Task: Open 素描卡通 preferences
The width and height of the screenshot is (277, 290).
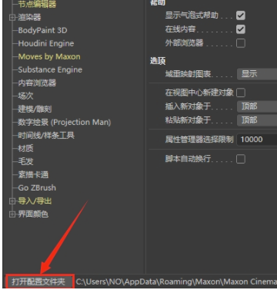Action: (x=33, y=174)
